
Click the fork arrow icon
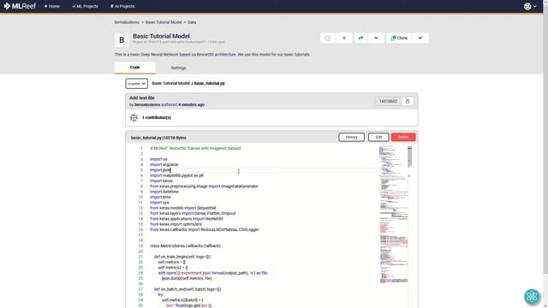tap(360, 38)
